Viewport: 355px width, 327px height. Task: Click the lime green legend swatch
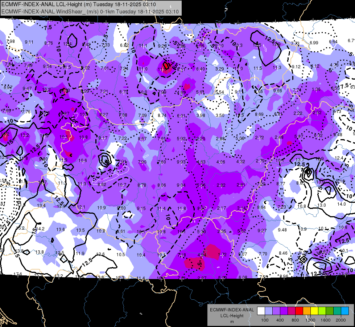pyautogui.click(x=322, y=311)
